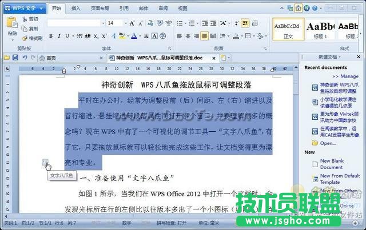Toggle the home page icon in title bar

[298, 9]
